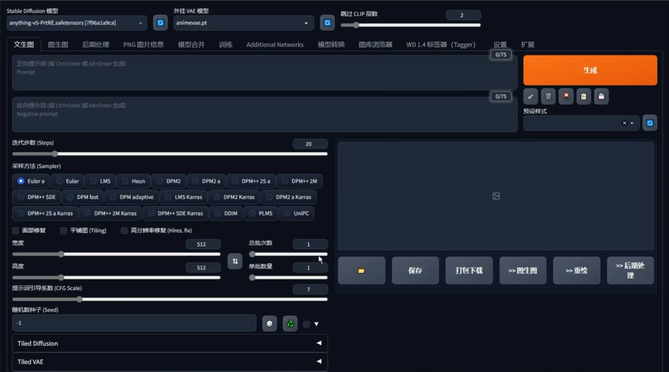Expand the Tiled VAE section
Image resolution: width=669 pixels, height=372 pixels.
point(169,362)
